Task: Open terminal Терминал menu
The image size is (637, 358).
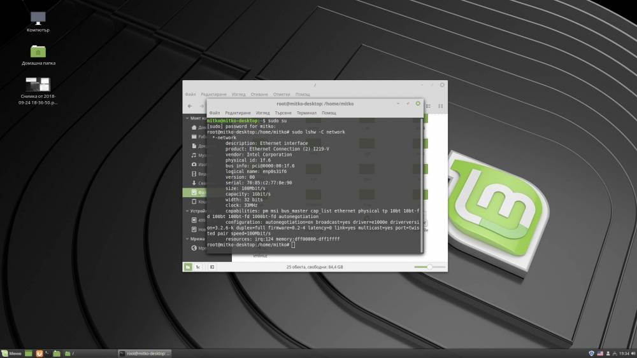Action: point(307,113)
